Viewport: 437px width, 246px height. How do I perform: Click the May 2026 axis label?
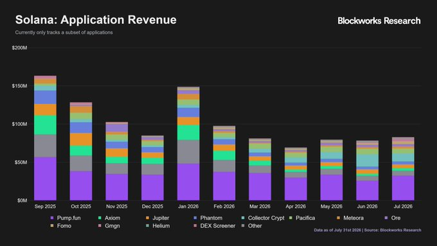332,206
